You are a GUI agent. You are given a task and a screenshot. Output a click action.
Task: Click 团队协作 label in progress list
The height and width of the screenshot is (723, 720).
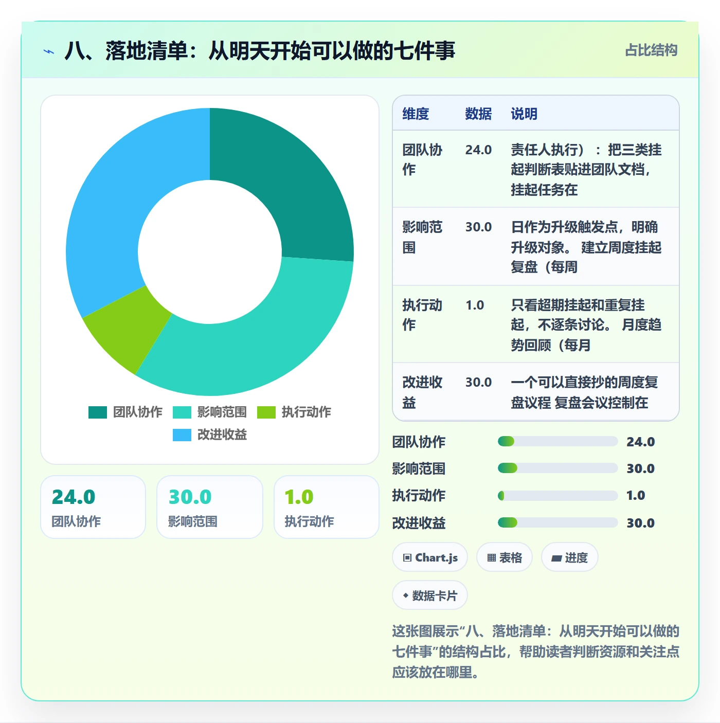[x=419, y=442]
